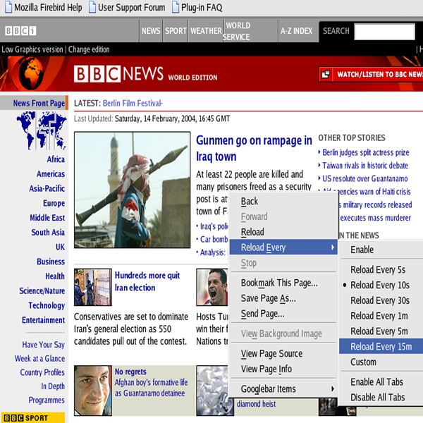Click the News Front Page sidebar link

pos(39,103)
